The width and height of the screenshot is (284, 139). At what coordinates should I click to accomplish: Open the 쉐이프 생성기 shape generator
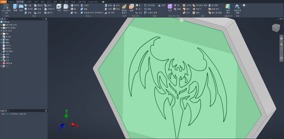pos(124,9)
